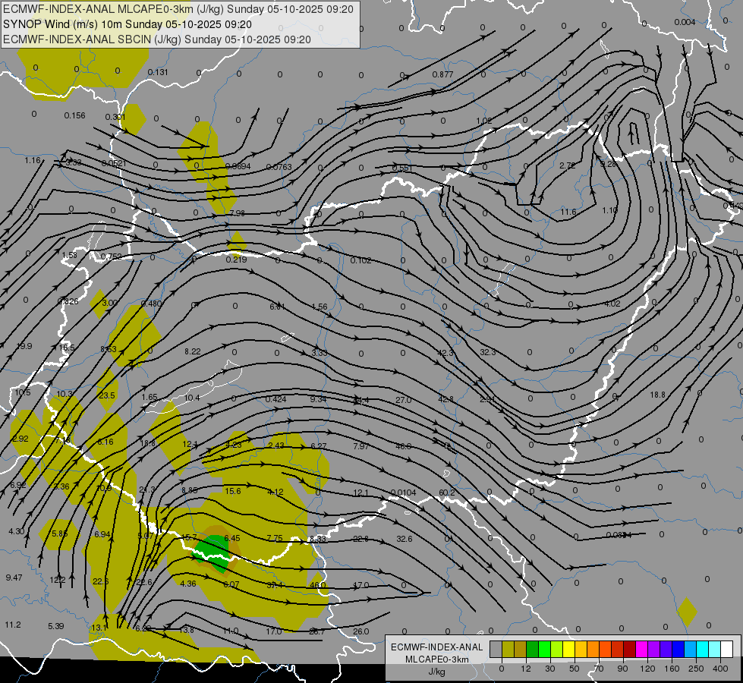Click the map value 11.6
This screenshot has width=743, height=683.
click(568, 212)
